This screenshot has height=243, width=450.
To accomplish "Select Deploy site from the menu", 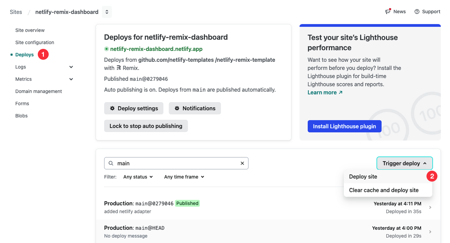I will tap(363, 176).
